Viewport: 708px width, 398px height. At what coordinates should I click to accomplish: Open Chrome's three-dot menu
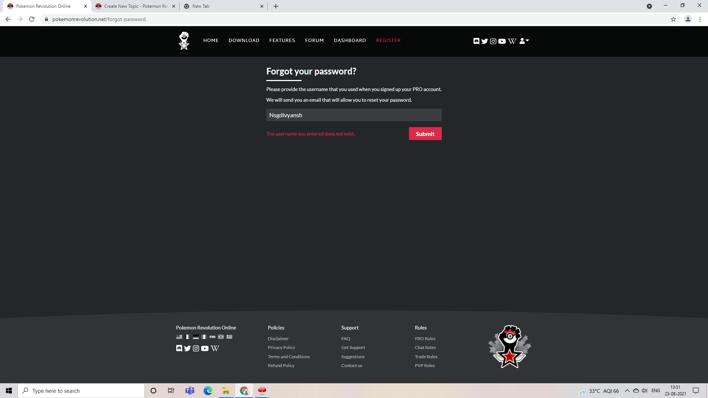(700, 19)
